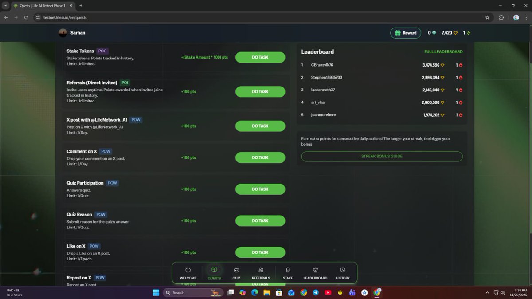Do the Comment on X task
The height and width of the screenshot is (299, 532).
[x=260, y=157]
